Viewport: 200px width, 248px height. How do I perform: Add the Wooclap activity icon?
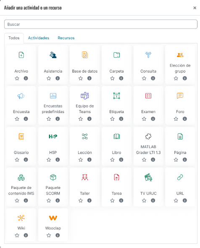53,218
